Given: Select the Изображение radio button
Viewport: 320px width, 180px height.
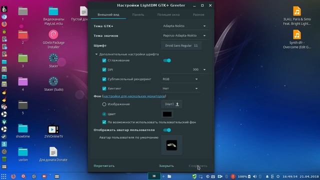Looking at the screenshot, I should (104, 104).
